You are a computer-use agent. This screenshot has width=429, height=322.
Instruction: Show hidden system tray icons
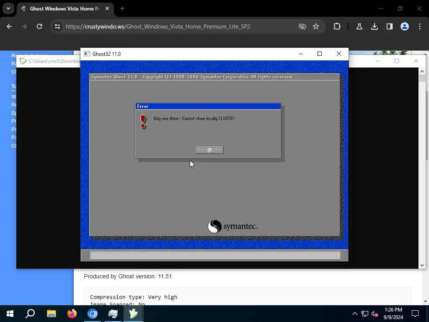(x=354, y=314)
